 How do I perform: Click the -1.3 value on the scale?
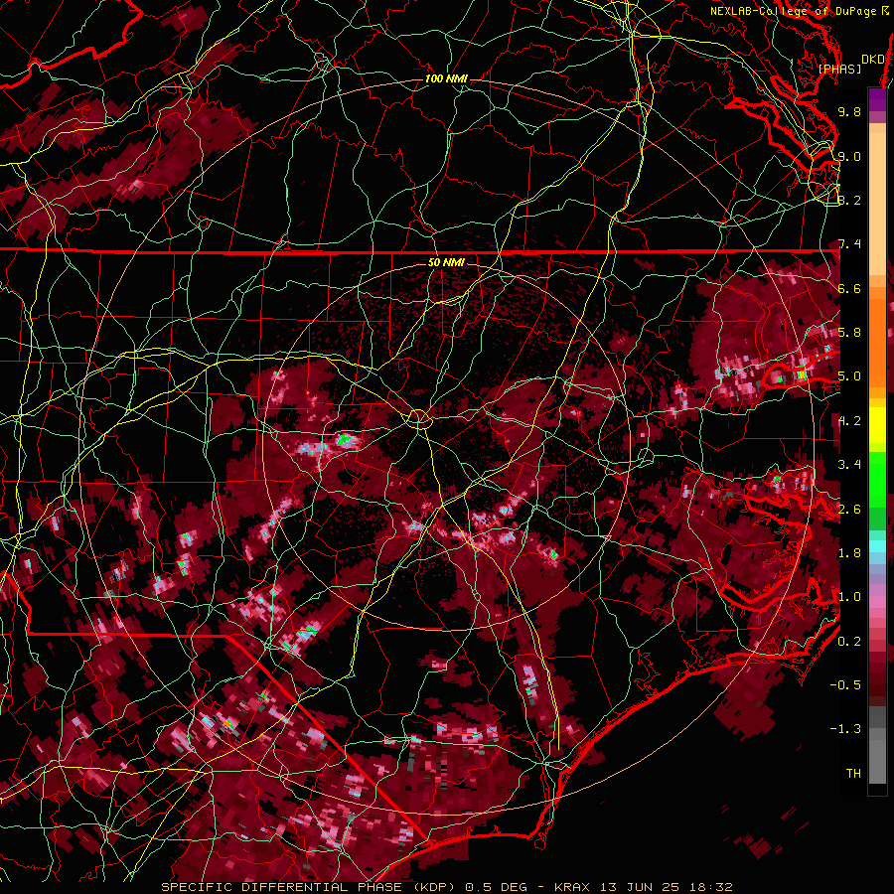click(x=845, y=729)
